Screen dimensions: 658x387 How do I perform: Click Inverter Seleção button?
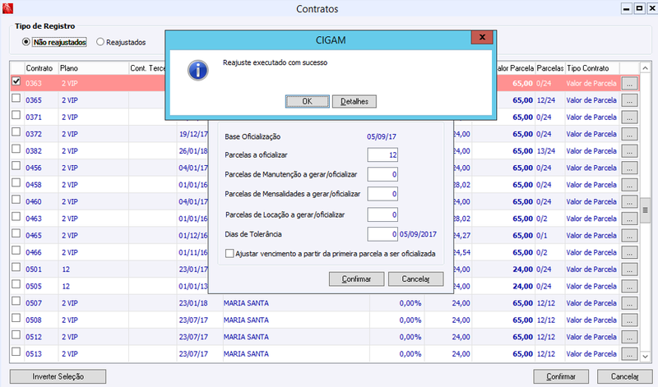coord(58,376)
